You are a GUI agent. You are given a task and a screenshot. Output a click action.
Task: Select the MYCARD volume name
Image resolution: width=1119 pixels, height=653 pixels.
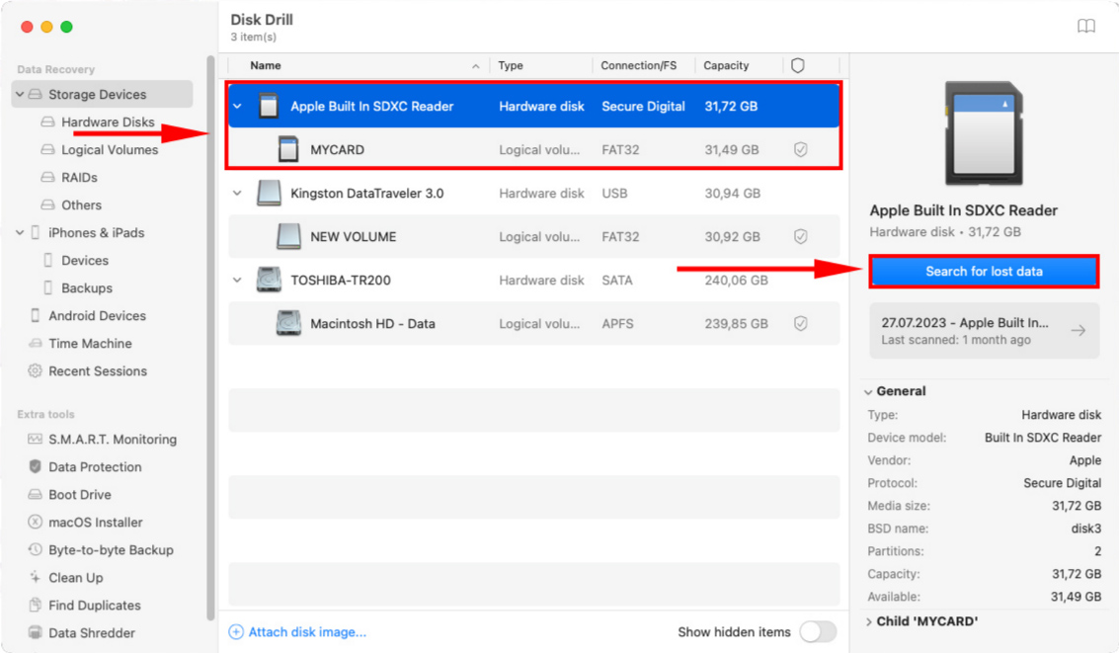(337, 150)
